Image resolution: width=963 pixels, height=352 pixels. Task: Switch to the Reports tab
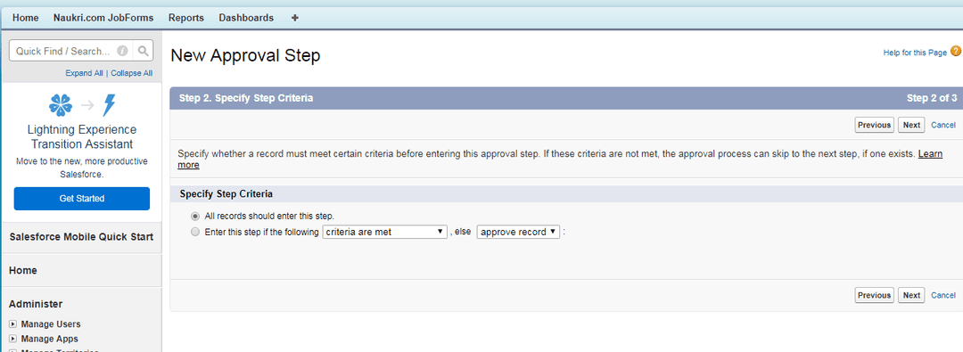[x=186, y=18]
